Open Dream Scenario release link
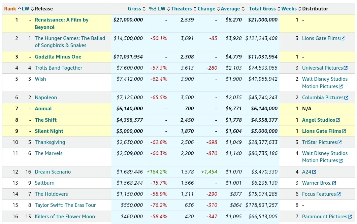This screenshot has height=224, width=357. click(53, 172)
